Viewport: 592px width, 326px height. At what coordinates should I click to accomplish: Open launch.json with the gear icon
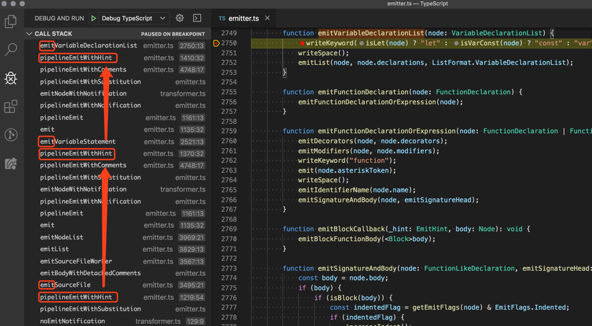(x=180, y=18)
